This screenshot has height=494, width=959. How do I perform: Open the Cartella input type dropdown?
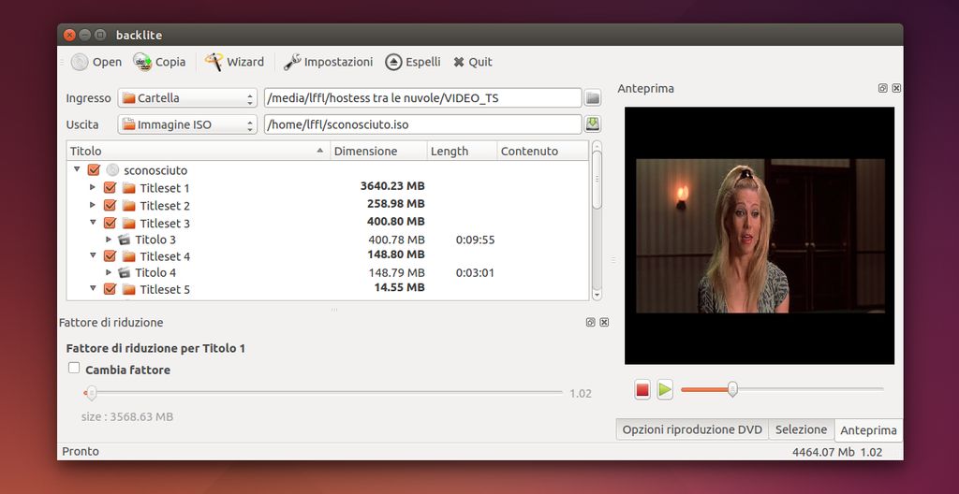pos(187,98)
